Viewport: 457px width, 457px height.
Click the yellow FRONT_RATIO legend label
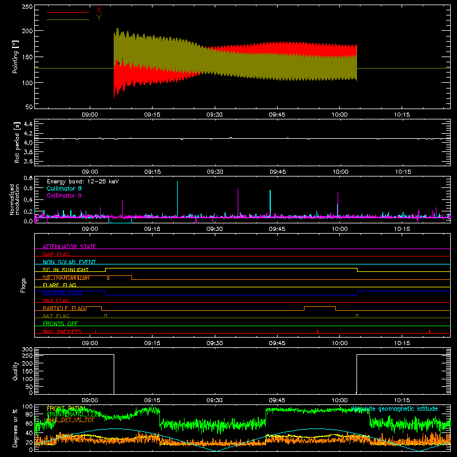pyautogui.click(x=66, y=408)
